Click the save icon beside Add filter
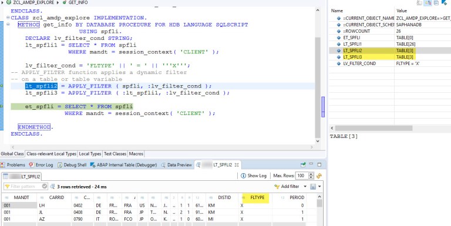The width and height of the screenshot is (451, 226). pyautogui.click(x=313, y=187)
